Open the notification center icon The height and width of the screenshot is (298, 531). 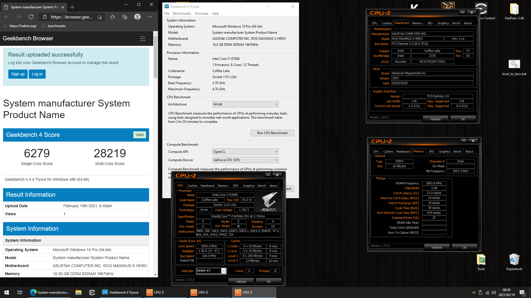pos(522,292)
